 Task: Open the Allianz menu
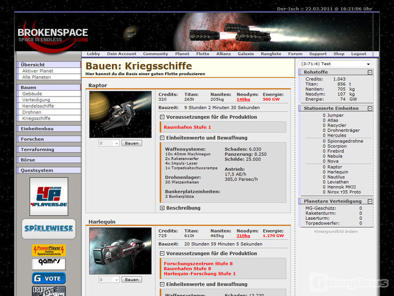tap(224, 54)
